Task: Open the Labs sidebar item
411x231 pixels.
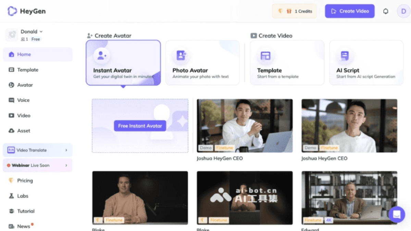Action: [x=23, y=196]
